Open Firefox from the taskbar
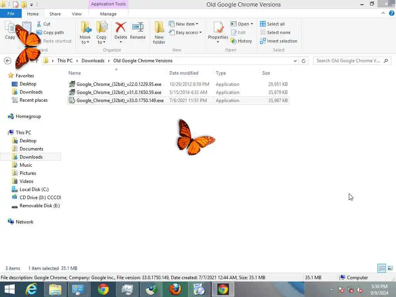 175,289
